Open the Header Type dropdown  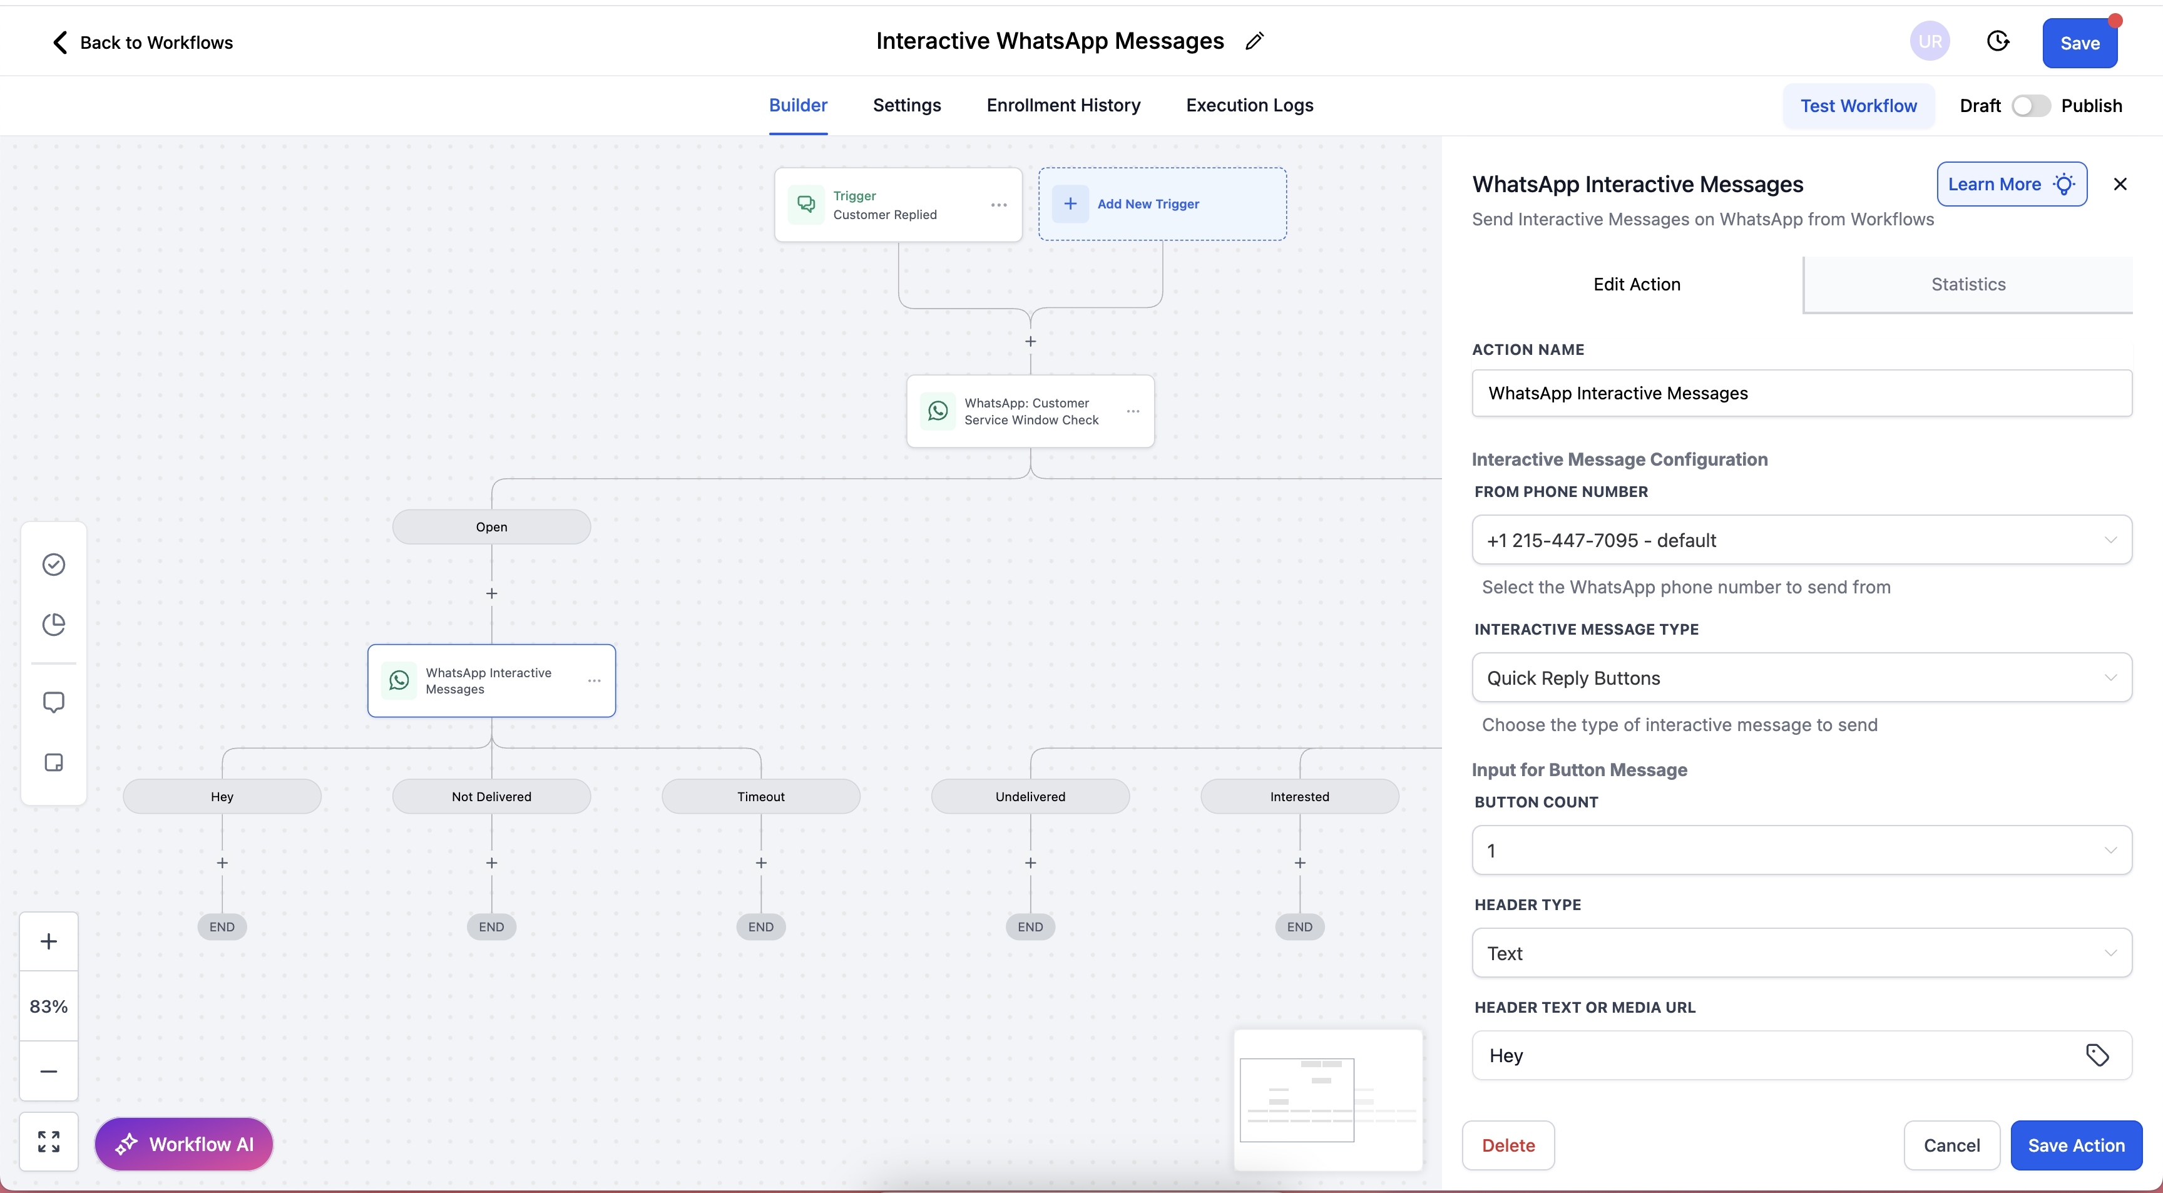click(1801, 953)
